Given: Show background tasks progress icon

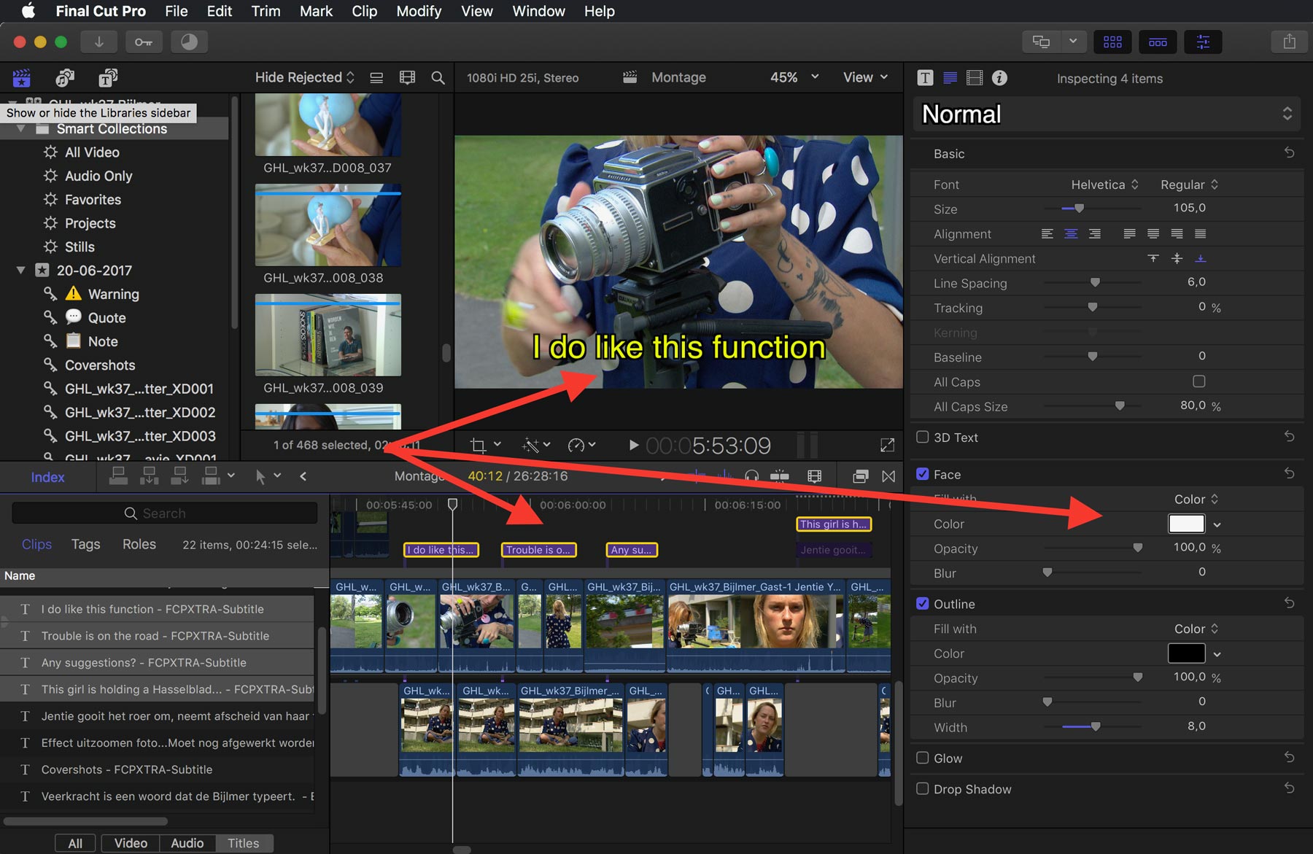Looking at the screenshot, I should (x=189, y=42).
